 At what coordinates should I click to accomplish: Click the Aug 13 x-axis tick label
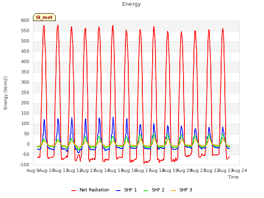click(x=88, y=170)
